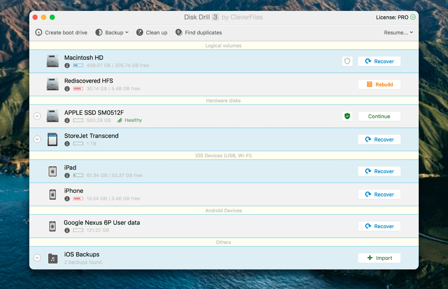Click the iPad storage usage bar
The width and height of the screenshot is (448, 289).
[78, 175]
